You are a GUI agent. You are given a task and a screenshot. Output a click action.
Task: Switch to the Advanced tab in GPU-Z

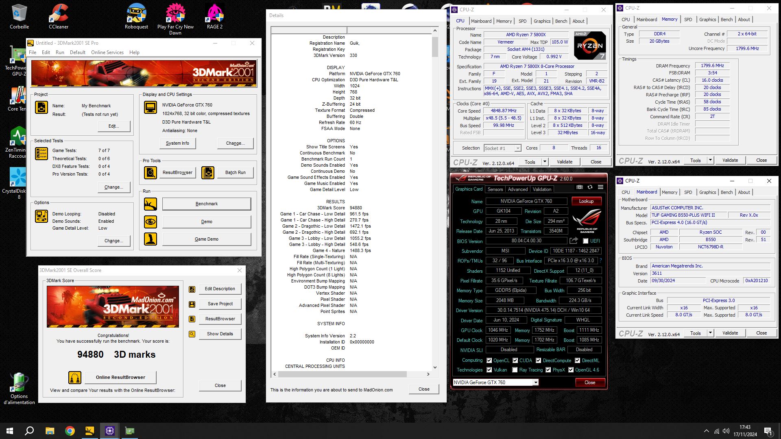[x=518, y=189]
